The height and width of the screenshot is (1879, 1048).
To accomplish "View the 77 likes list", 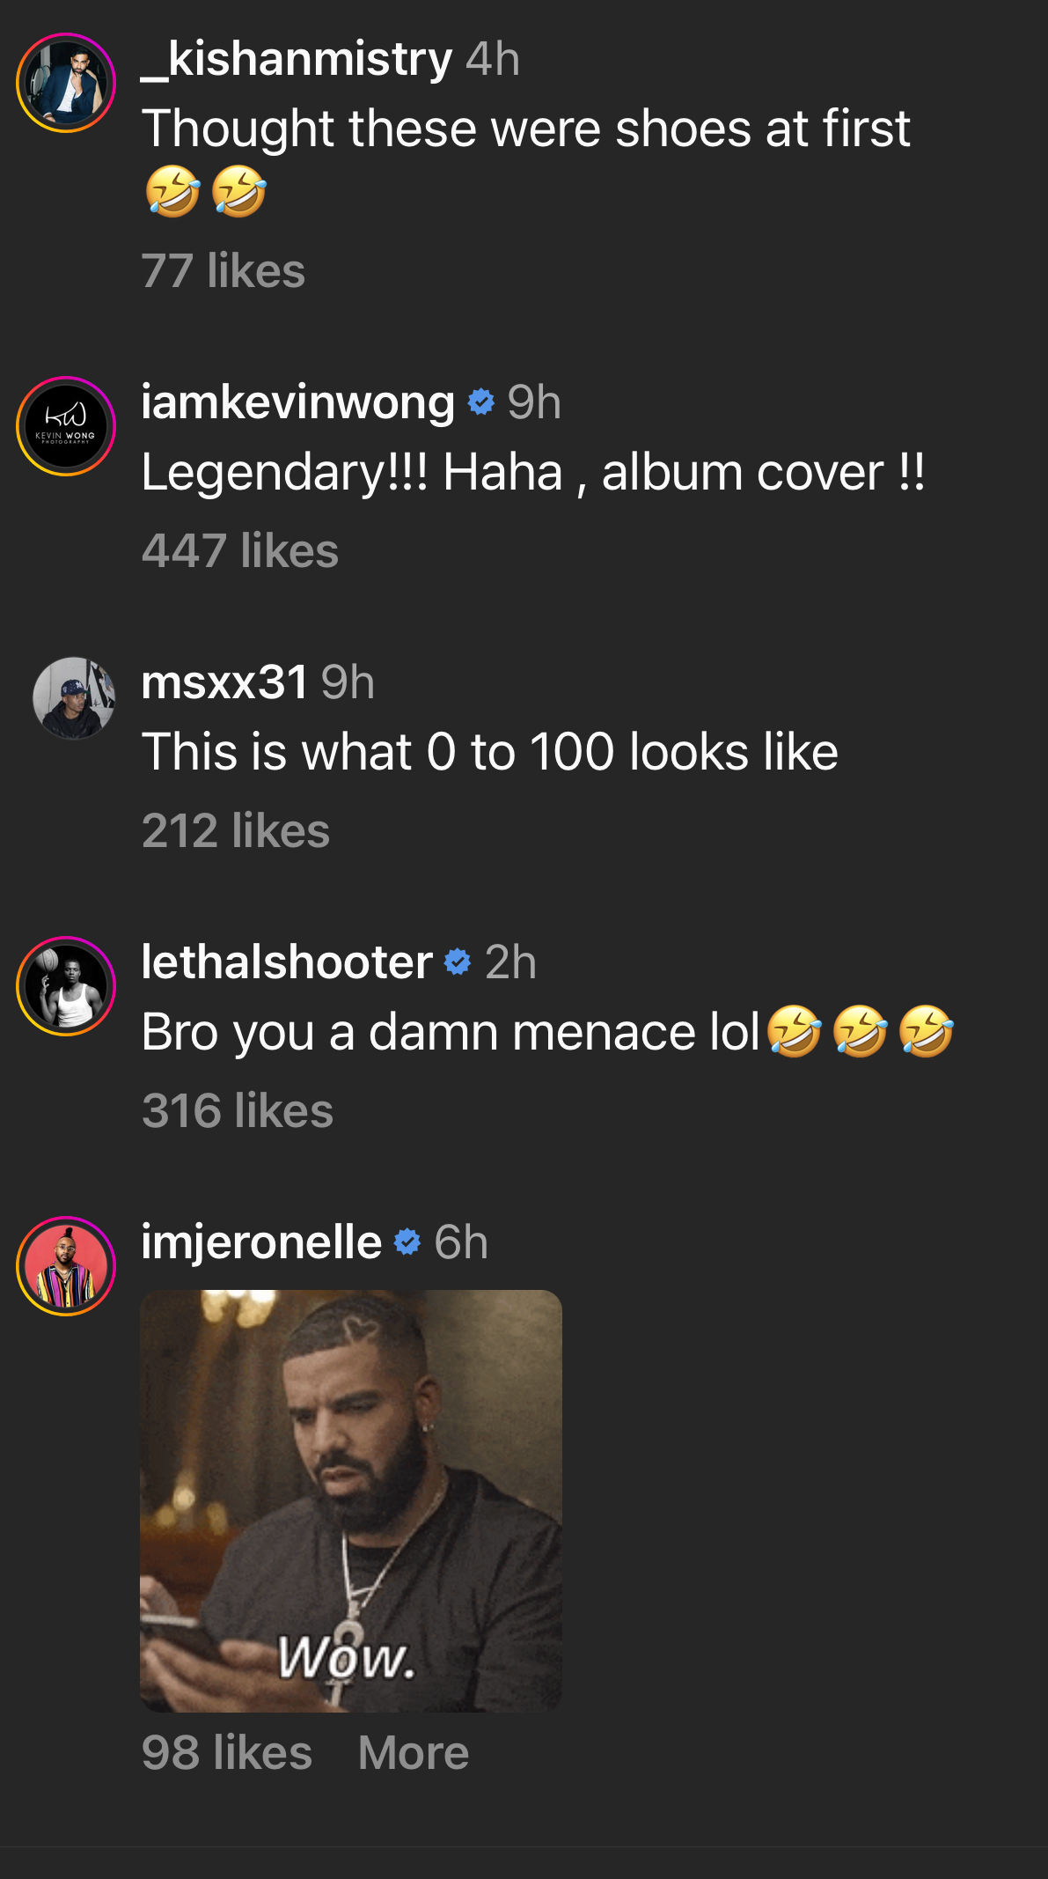I will point(224,270).
